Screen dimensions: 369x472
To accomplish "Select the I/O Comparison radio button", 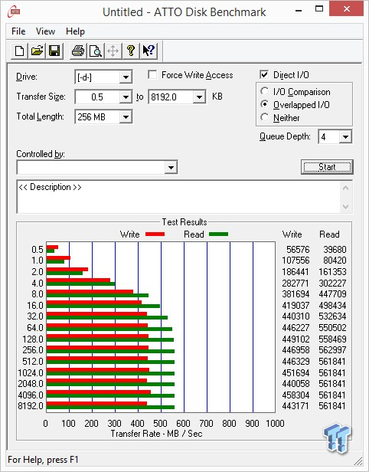I will pos(265,91).
